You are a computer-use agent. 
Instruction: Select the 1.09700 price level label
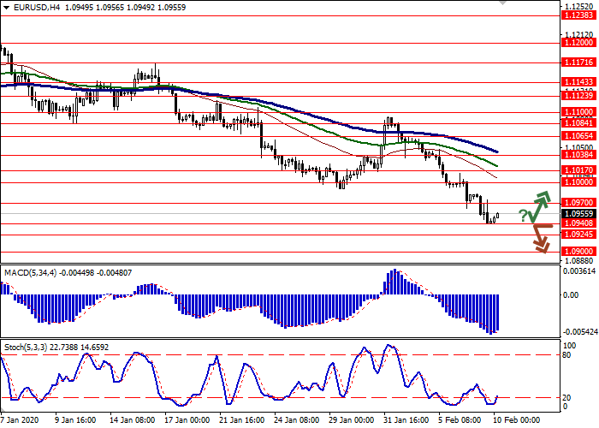coord(578,203)
